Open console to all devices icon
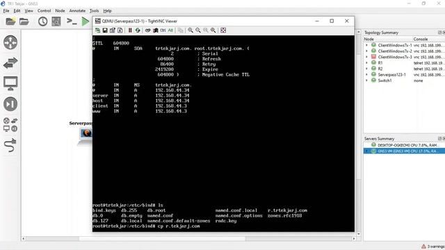 tap(72, 22)
